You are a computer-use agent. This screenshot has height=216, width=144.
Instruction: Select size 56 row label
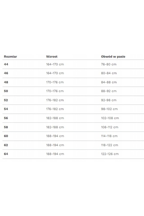[6, 118]
